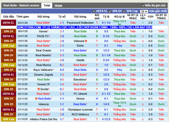Select the Elche team name
Viewport: 169px width, 122px height.
pyautogui.click(x=80, y=46)
